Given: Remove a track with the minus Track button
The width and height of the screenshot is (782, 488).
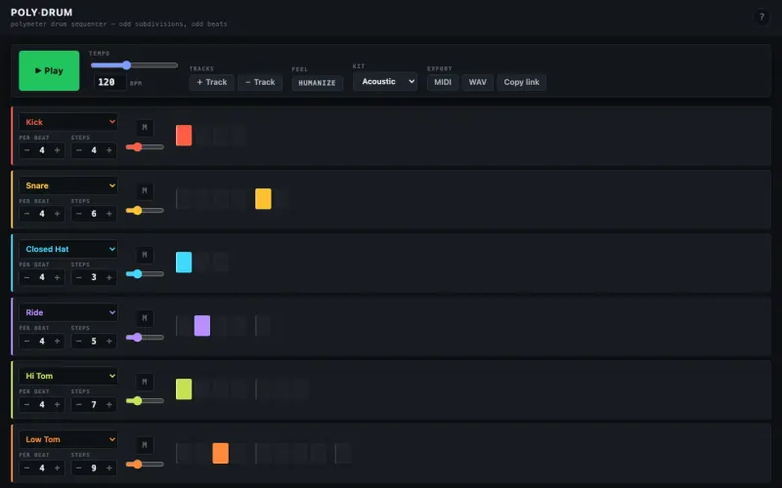Looking at the screenshot, I should point(260,82).
